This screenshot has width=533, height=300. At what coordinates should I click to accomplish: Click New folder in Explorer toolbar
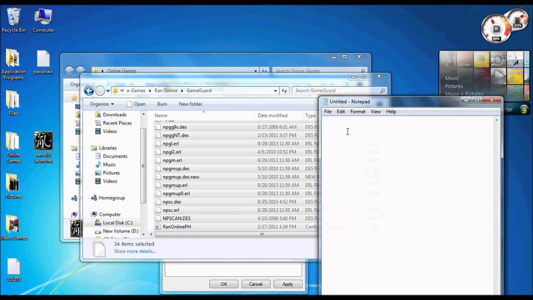click(x=190, y=104)
